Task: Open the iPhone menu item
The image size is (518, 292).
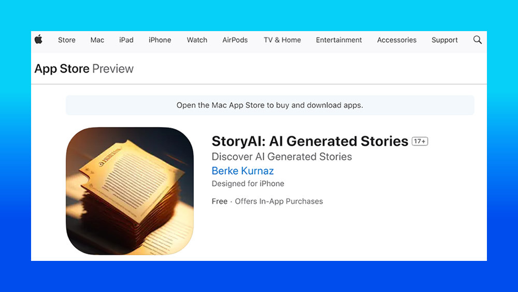Action: pos(160,40)
